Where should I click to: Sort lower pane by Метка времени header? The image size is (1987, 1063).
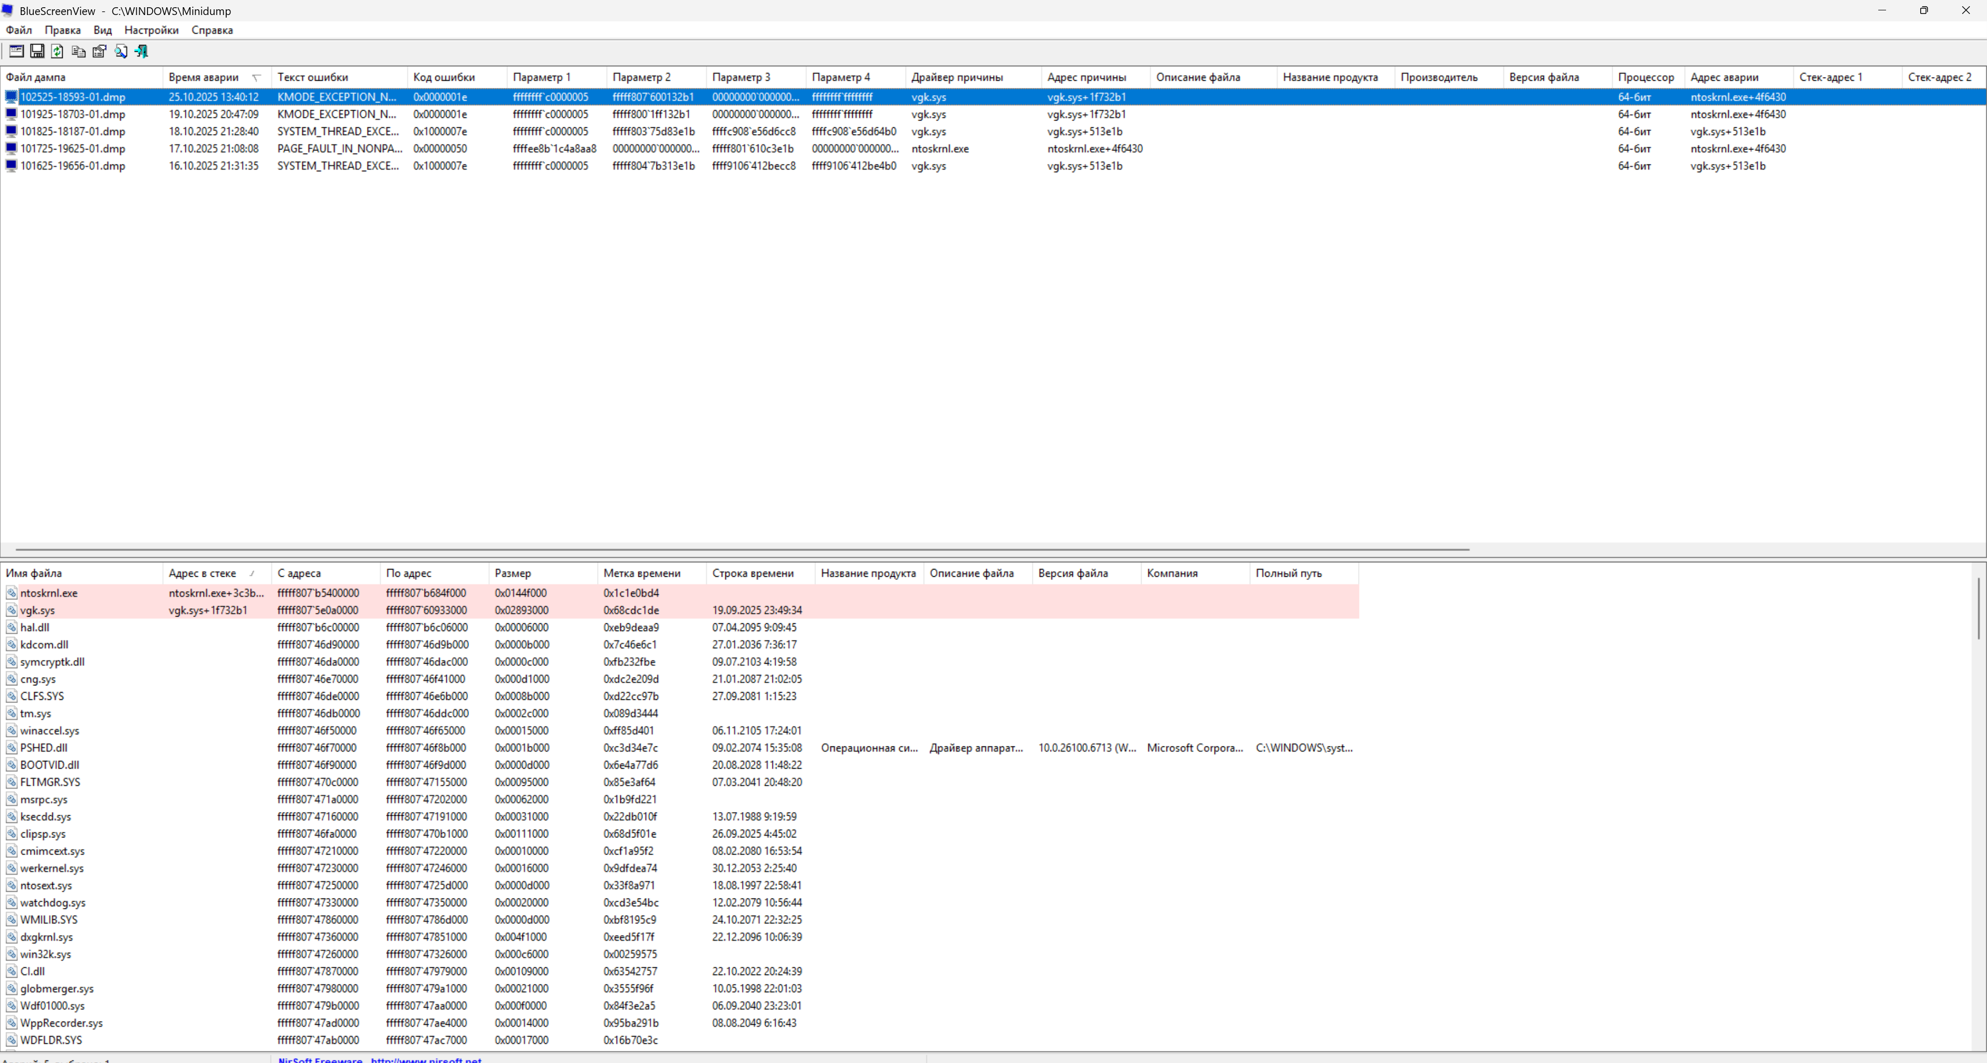tap(652, 574)
